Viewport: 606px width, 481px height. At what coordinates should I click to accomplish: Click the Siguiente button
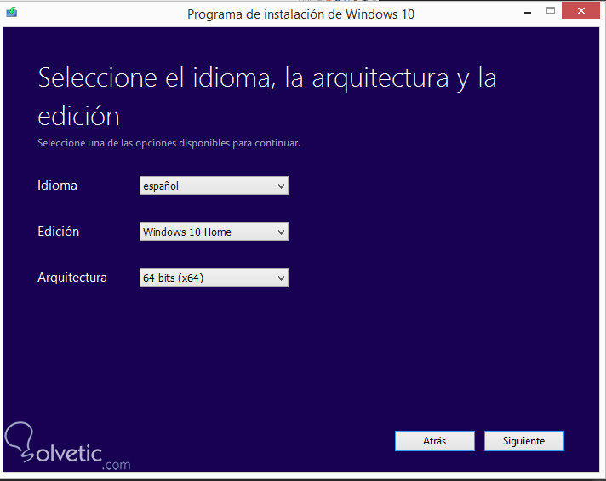tap(523, 441)
